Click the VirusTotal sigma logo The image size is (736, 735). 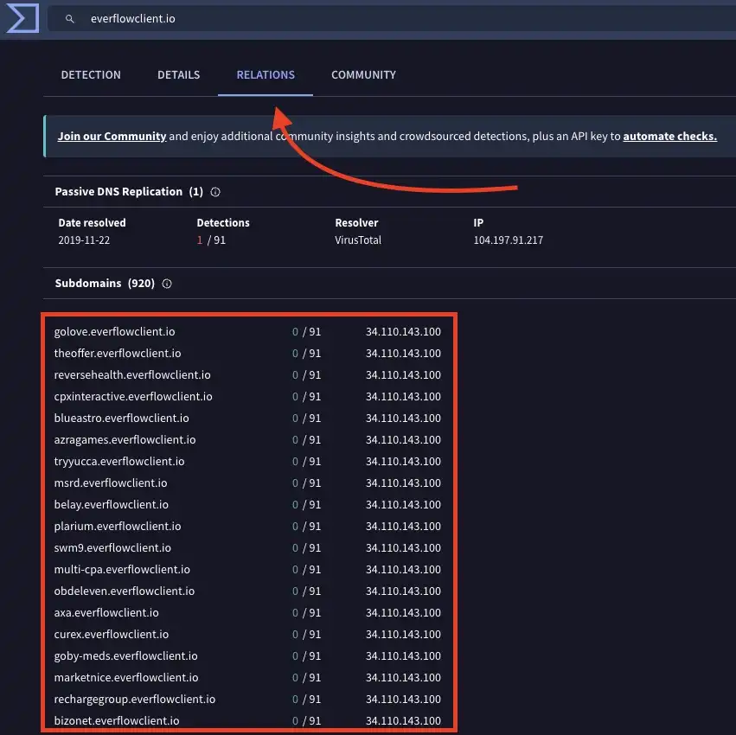pos(22,18)
